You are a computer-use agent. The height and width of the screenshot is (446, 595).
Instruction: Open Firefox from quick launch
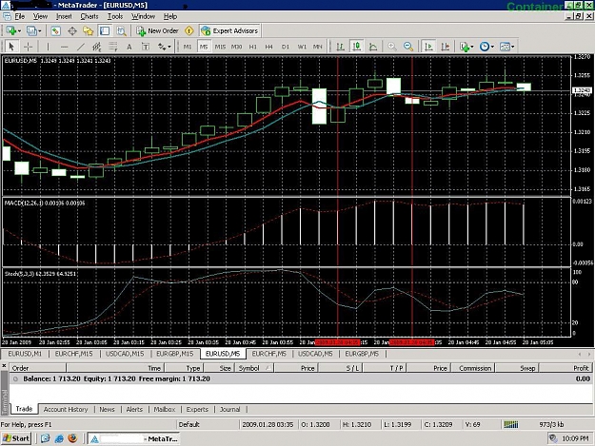pyautogui.click(x=72, y=438)
